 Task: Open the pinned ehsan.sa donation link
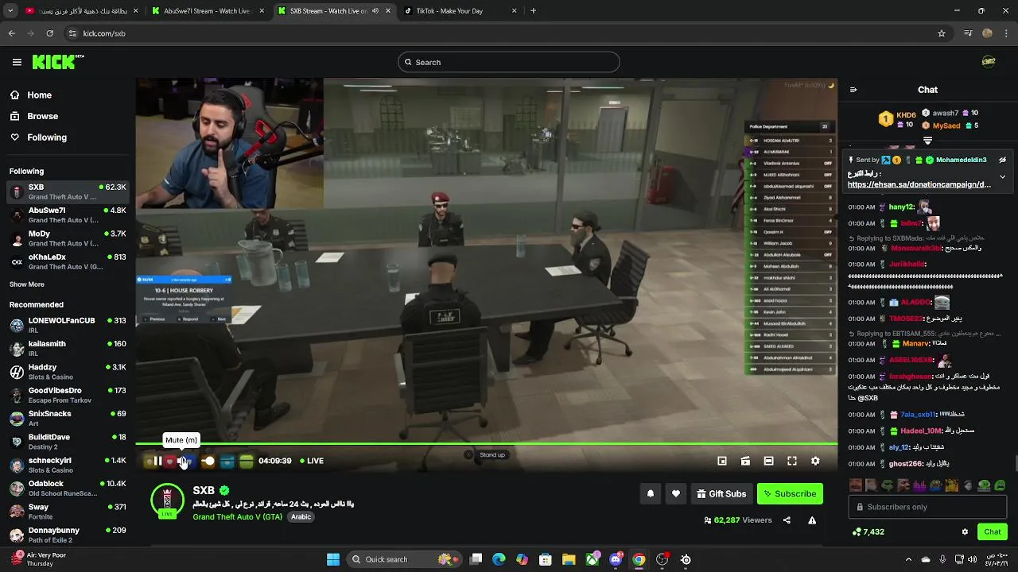coord(919,184)
